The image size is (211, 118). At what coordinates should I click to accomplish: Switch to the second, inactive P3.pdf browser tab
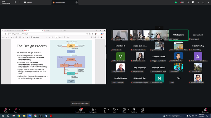[x=53, y=30]
